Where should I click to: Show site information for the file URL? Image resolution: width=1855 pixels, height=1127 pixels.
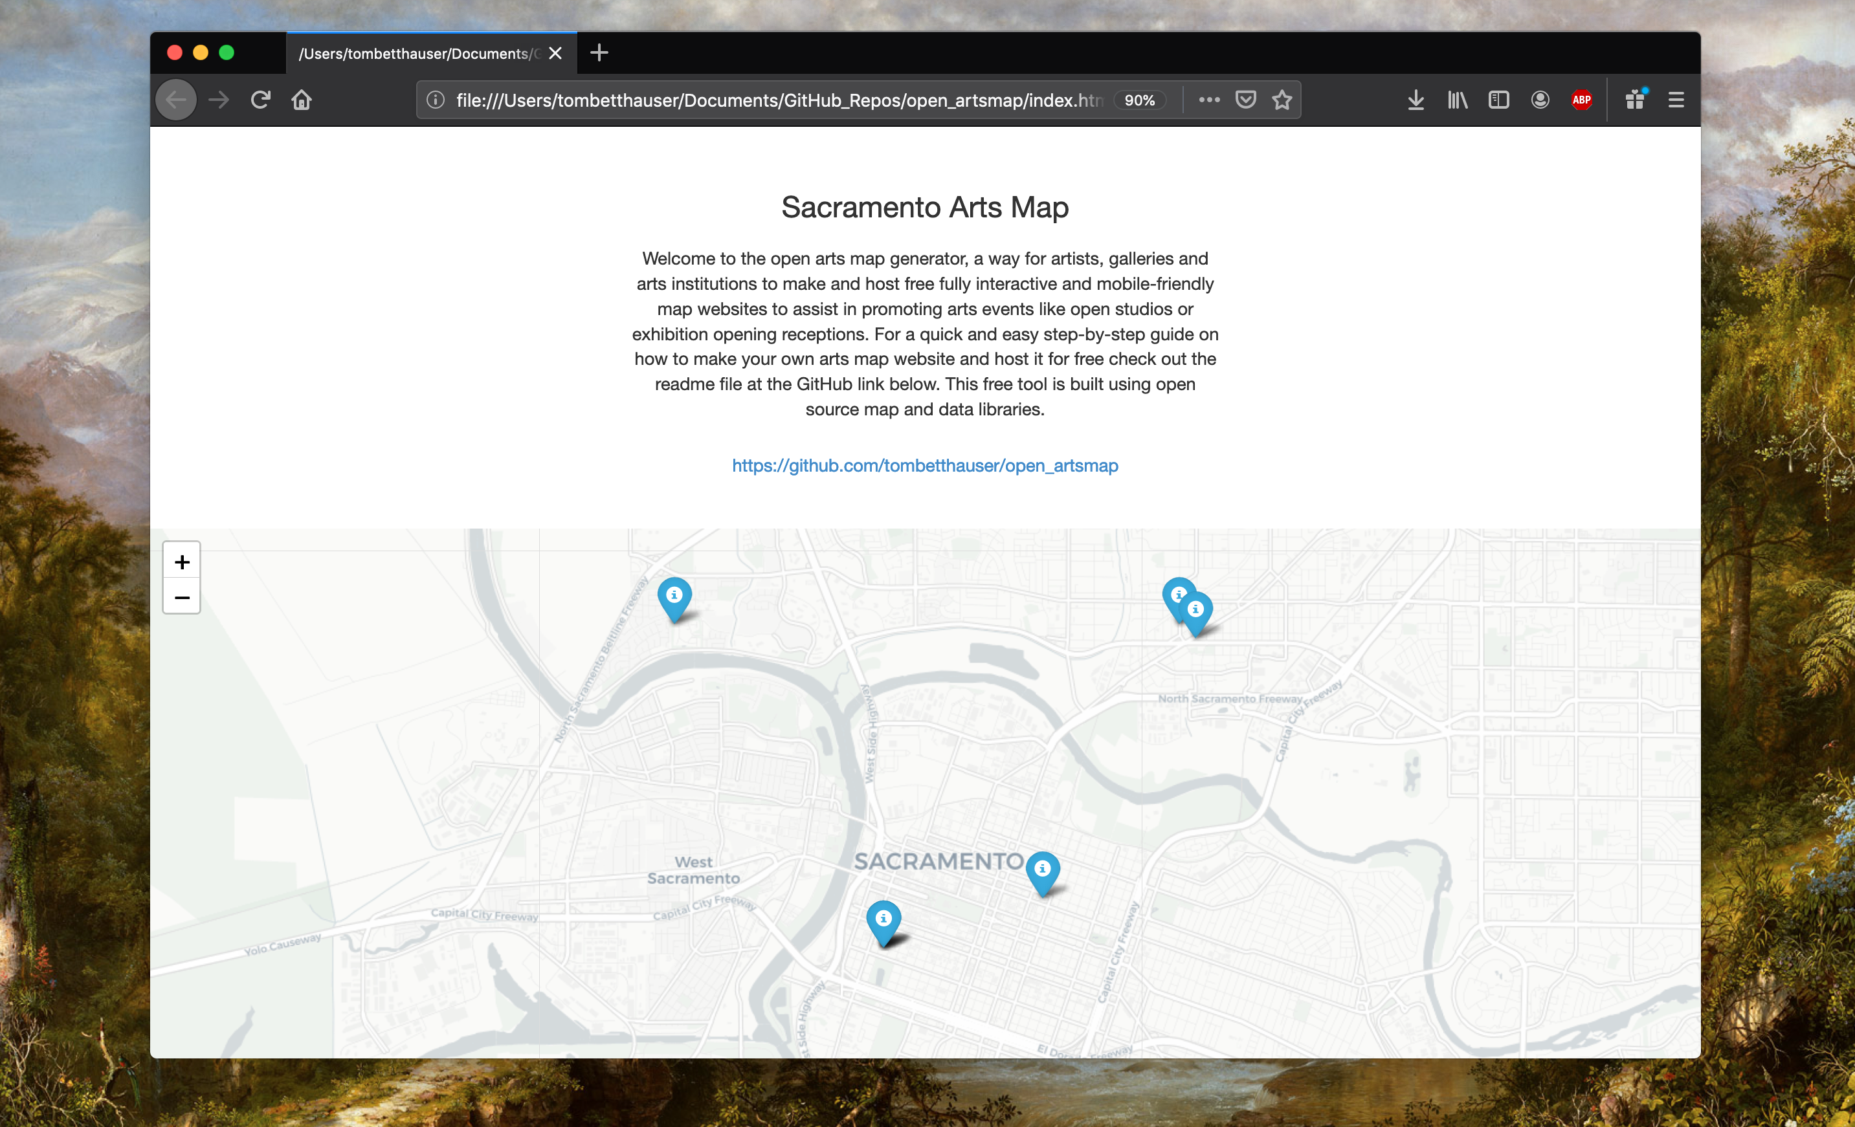(x=436, y=100)
